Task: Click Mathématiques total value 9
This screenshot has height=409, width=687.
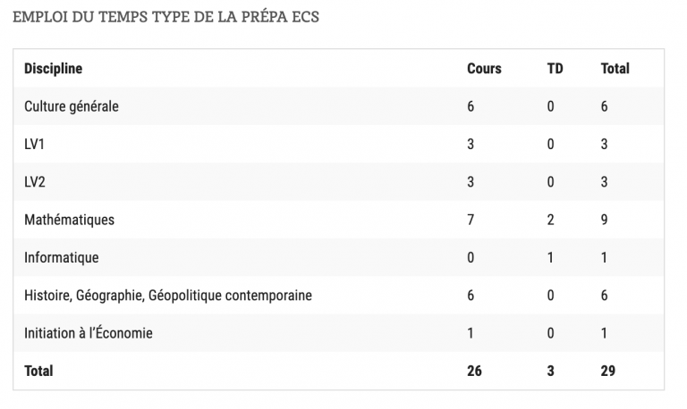Action: pos(604,220)
